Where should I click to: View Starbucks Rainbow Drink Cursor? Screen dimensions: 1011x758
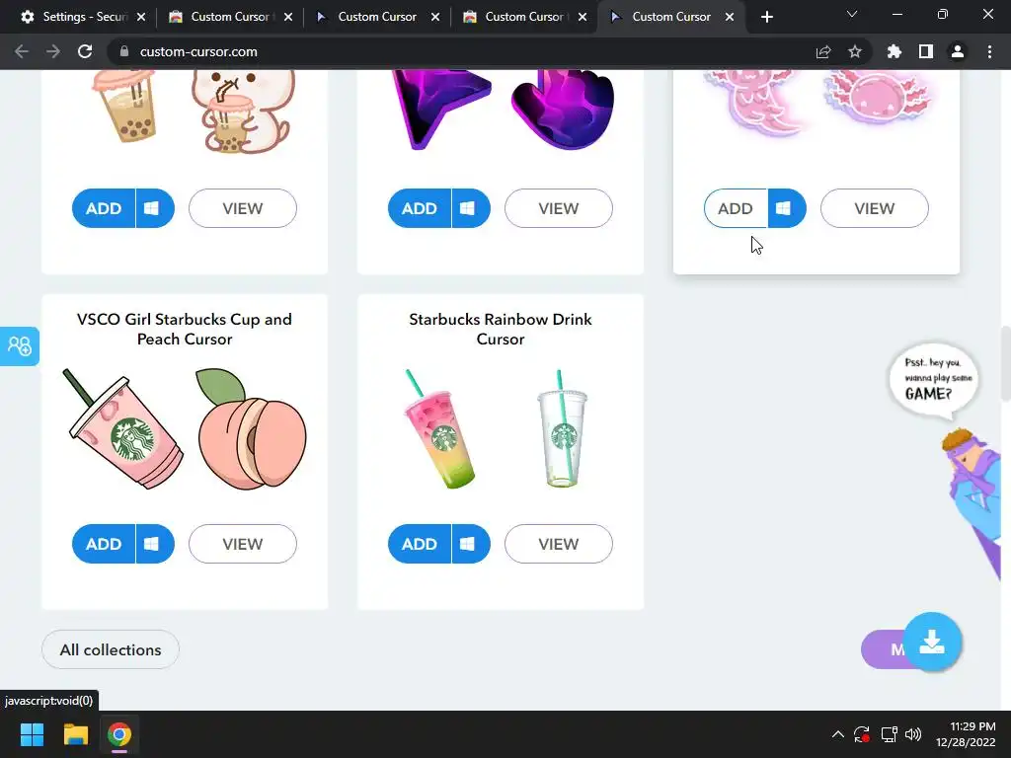[559, 544]
